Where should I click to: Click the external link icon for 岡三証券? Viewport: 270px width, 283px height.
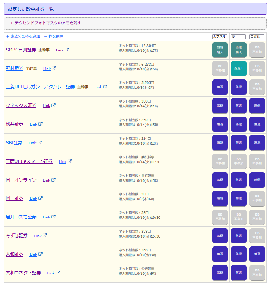coord(40,198)
